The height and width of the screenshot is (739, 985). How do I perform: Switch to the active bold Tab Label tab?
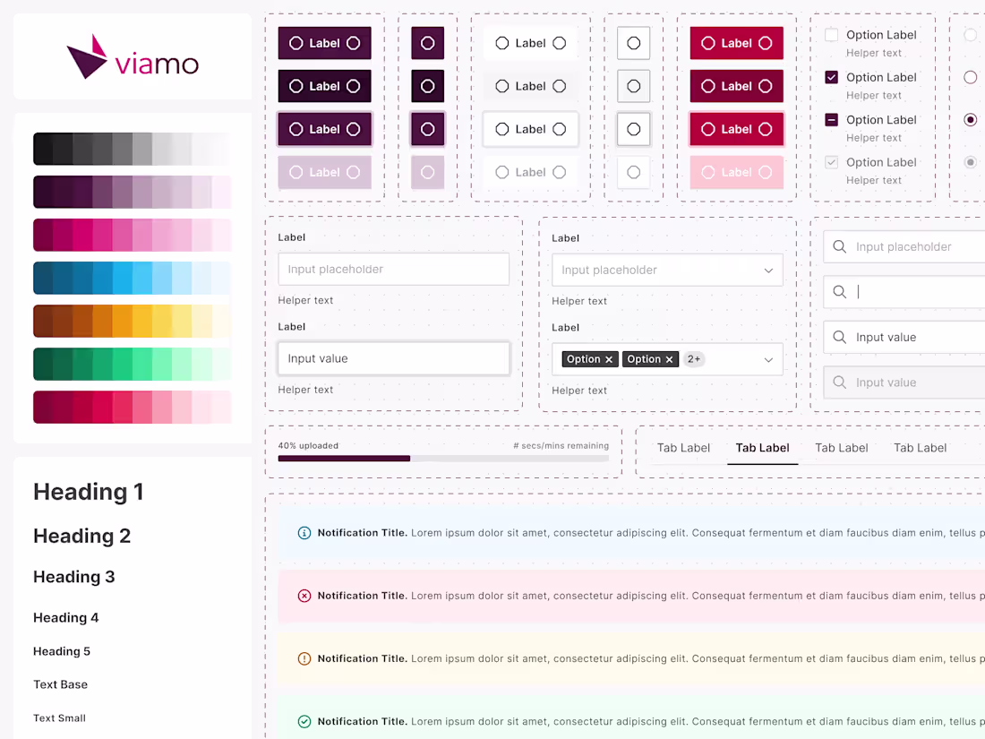762,448
